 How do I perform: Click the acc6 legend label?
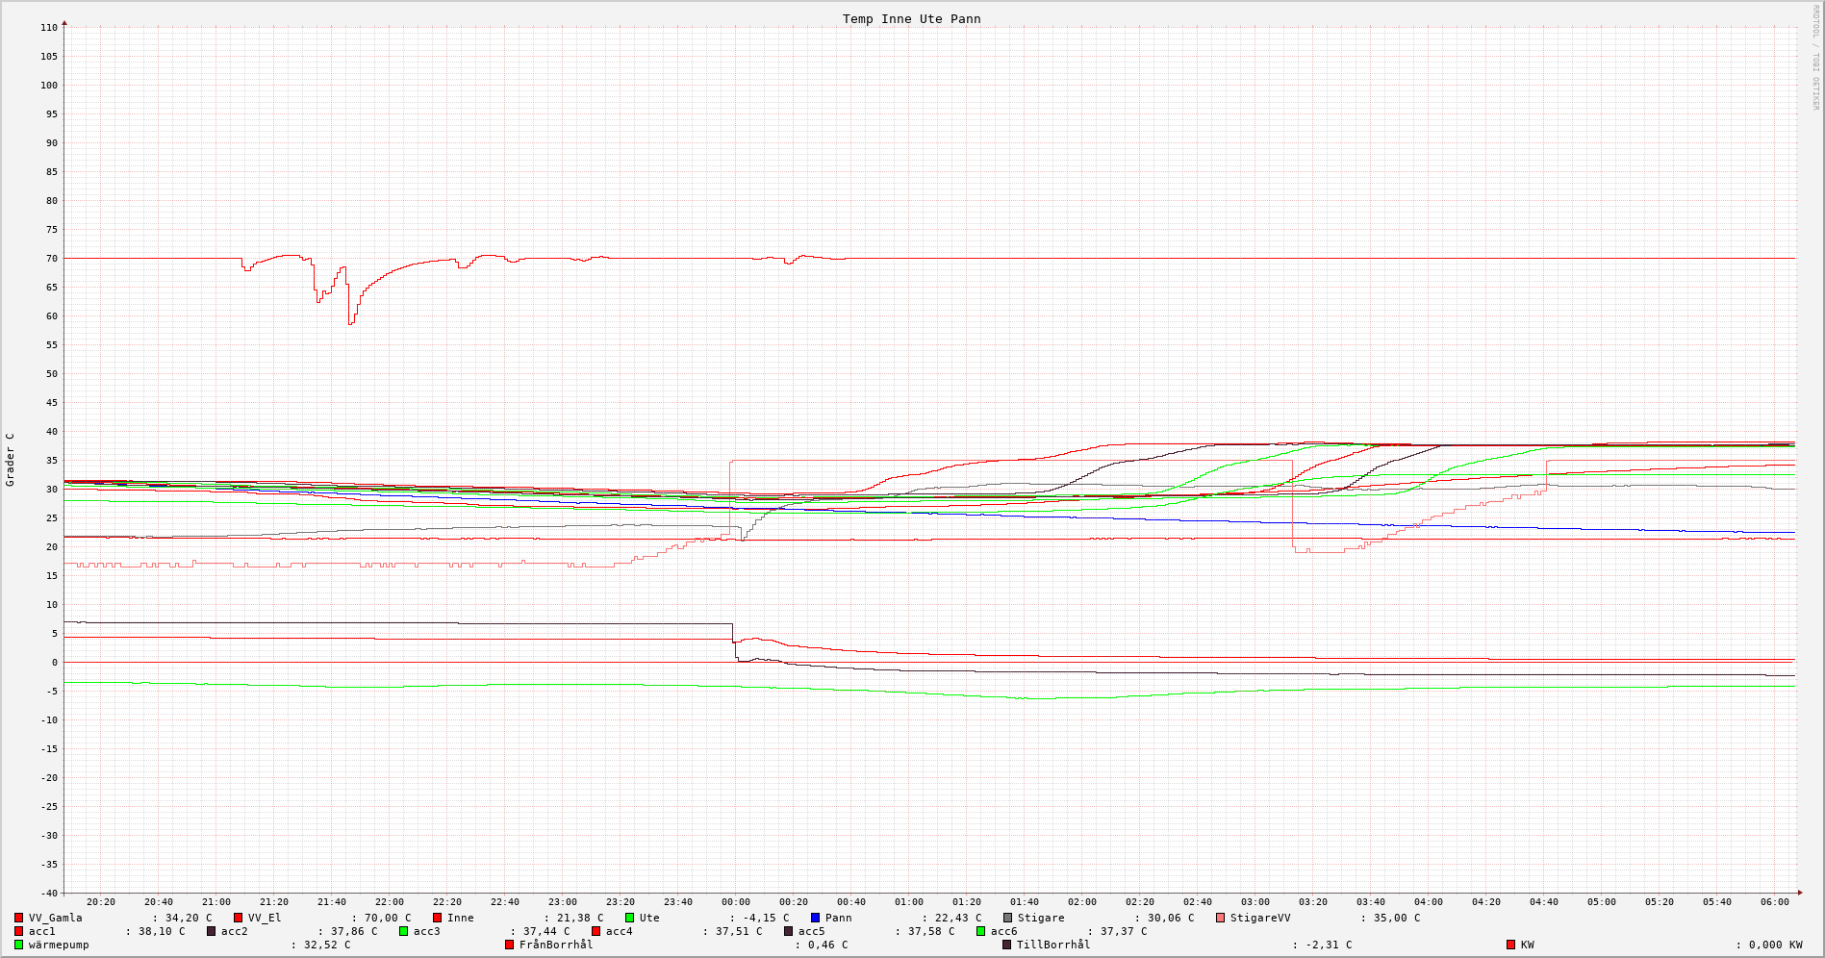pos(1003,931)
